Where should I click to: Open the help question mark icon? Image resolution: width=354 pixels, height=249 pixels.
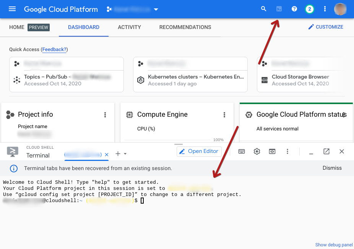(x=294, y=9)
